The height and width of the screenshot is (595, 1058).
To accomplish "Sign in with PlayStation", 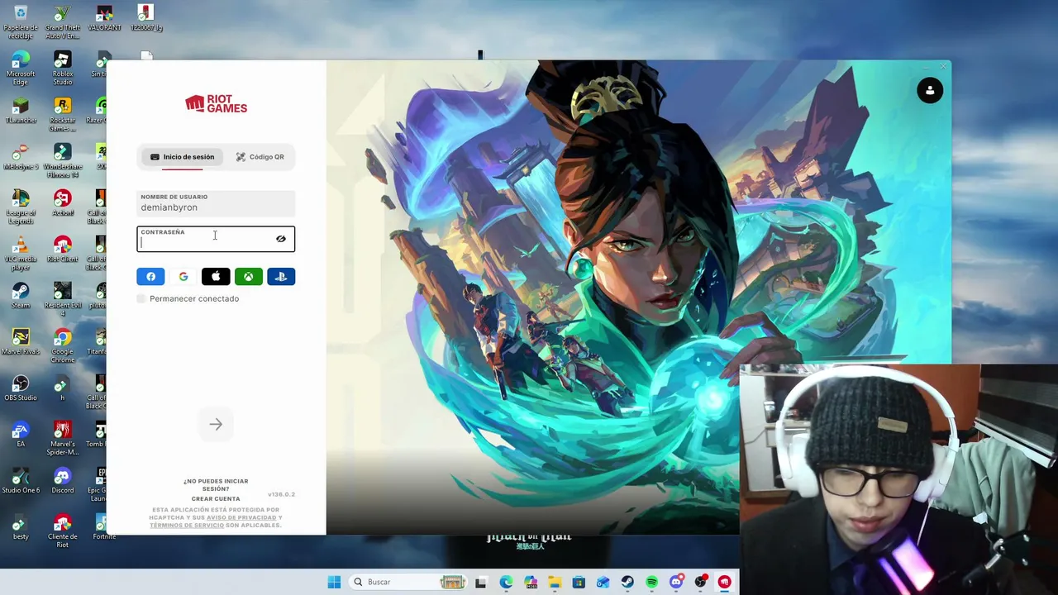I will point(281,277).
